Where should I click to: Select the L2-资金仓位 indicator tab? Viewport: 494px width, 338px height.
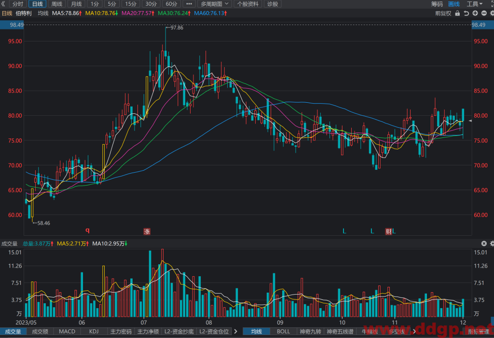(x=214, y=331)
